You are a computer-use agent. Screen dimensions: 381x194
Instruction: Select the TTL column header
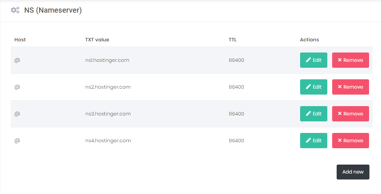[233, 39]
